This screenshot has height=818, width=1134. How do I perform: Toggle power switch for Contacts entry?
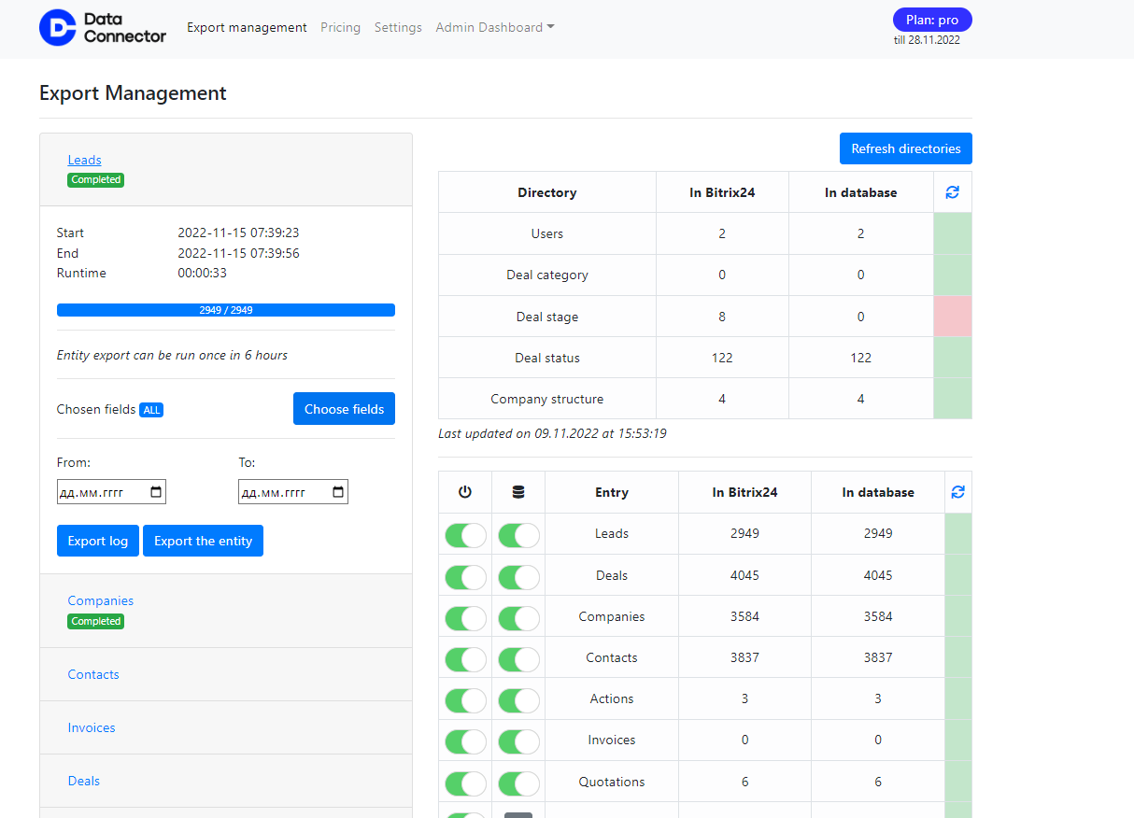[465, 658]
